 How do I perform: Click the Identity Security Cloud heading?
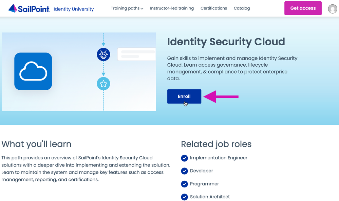pyautogui.click(x=226, y=42)
